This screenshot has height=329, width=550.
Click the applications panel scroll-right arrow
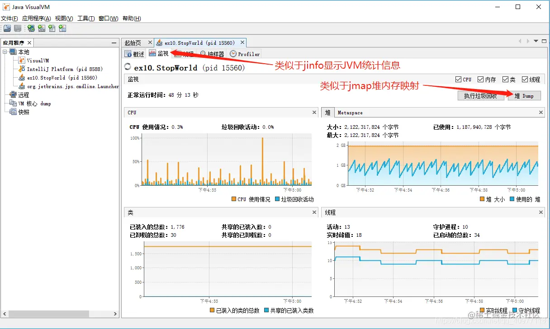coord(115,314)
